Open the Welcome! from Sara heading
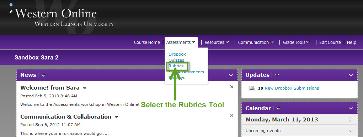 tap(50, 88)
